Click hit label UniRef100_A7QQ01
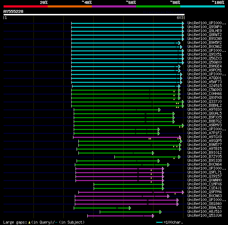The width and height of the screenshot is (228, 225). (204, 78)
